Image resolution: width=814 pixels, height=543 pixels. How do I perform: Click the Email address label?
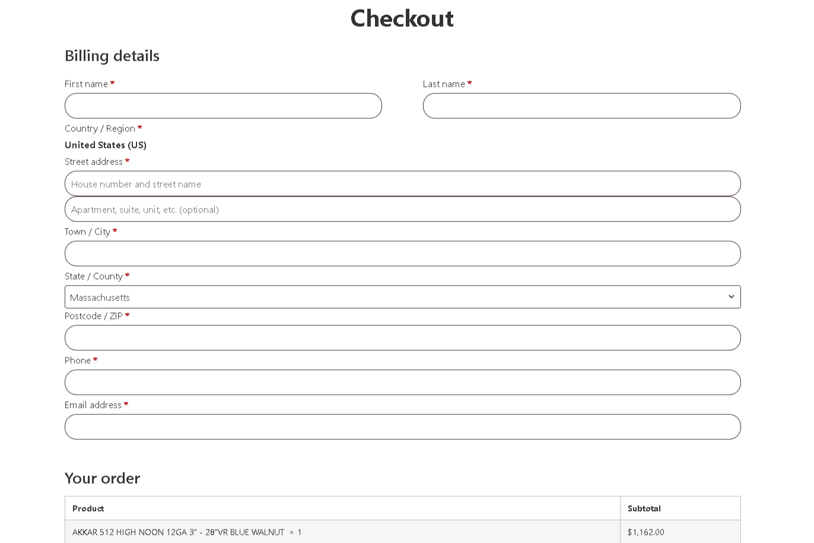(93, 405)
